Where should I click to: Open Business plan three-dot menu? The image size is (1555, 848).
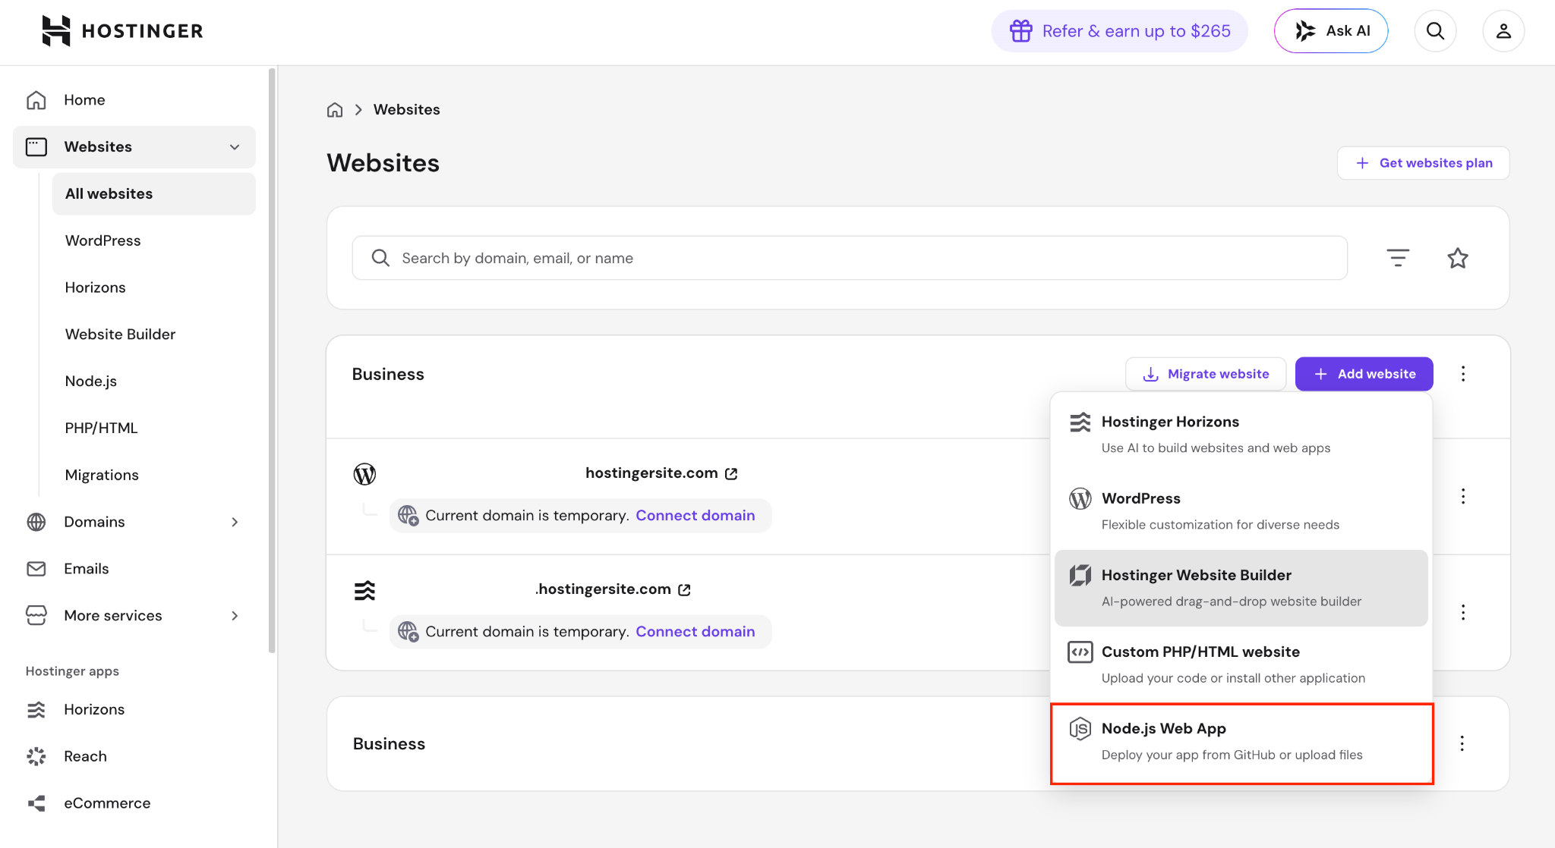(x=1463, y=374)
